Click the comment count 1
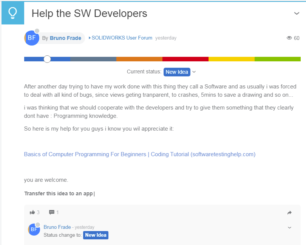 (x=57, y=212)
